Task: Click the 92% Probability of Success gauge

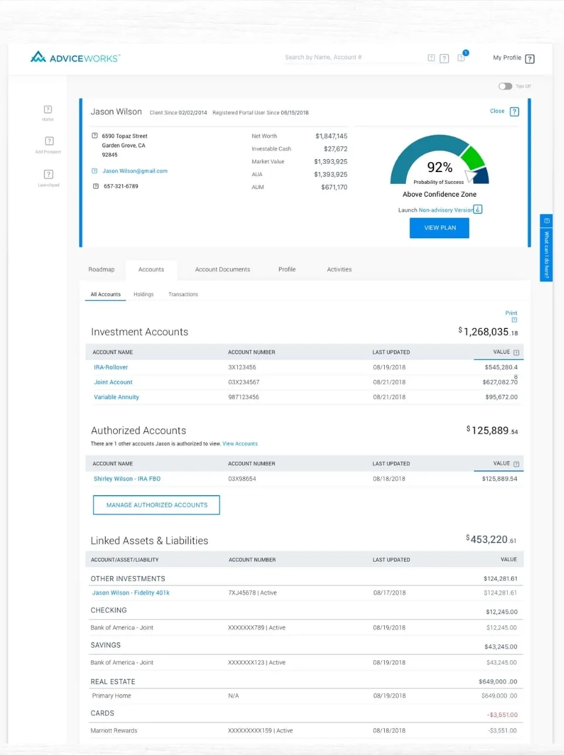Action: click(439, 160)
